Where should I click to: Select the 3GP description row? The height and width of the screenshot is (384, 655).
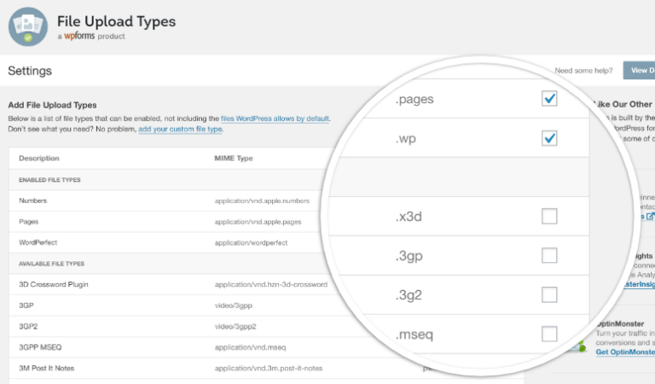point(26,305)
